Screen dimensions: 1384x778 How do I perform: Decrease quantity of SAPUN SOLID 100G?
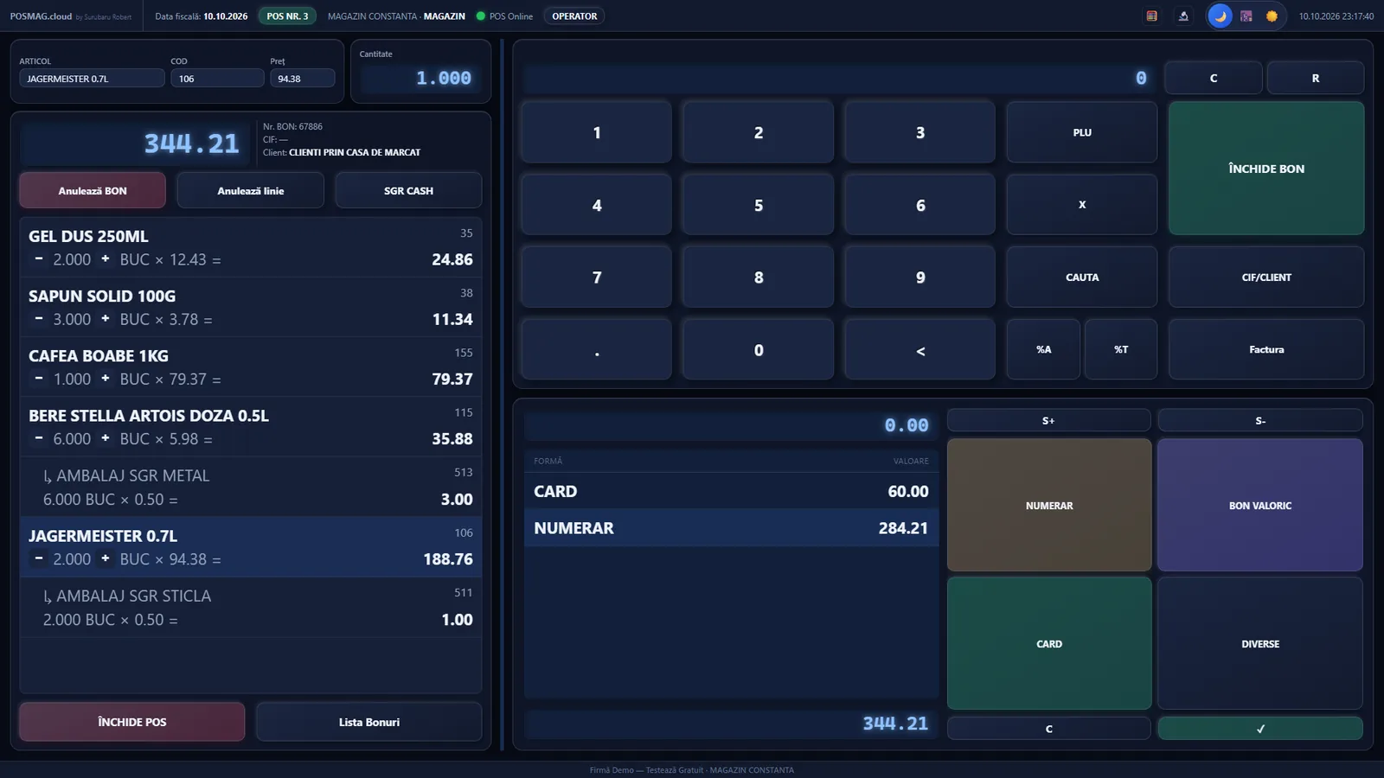pos(39,319)
